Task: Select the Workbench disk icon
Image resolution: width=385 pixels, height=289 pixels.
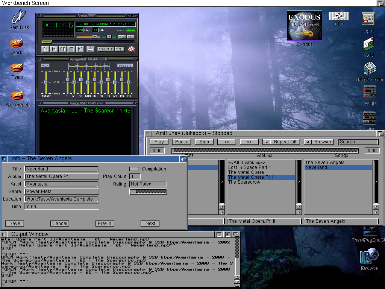Action: 17,96
